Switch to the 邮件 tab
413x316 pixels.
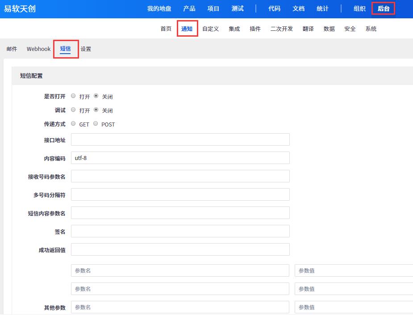click(12, 49)
